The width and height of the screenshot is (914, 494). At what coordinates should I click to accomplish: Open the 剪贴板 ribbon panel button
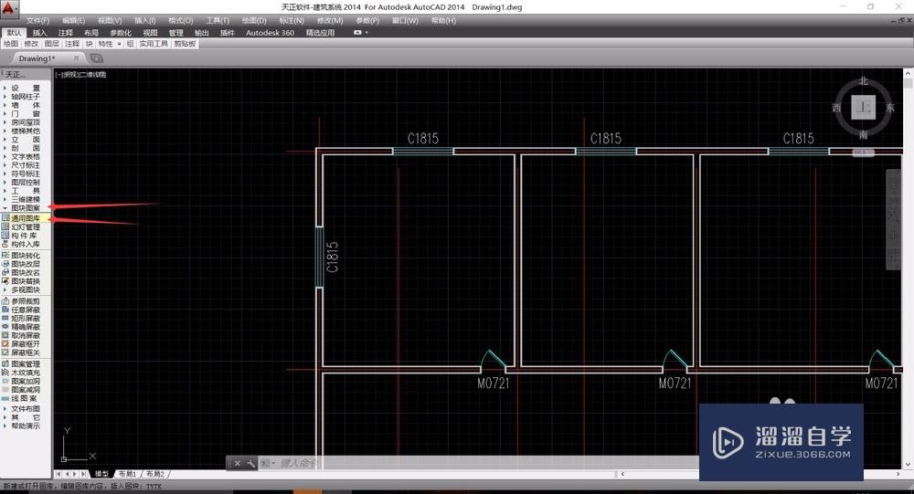click(x=185, y=44)
